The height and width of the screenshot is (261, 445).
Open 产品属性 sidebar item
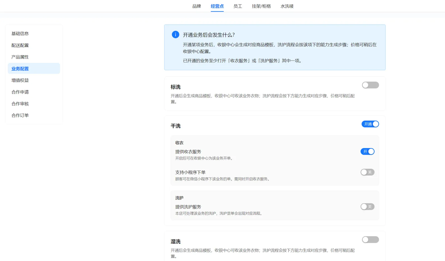point(34,57)
